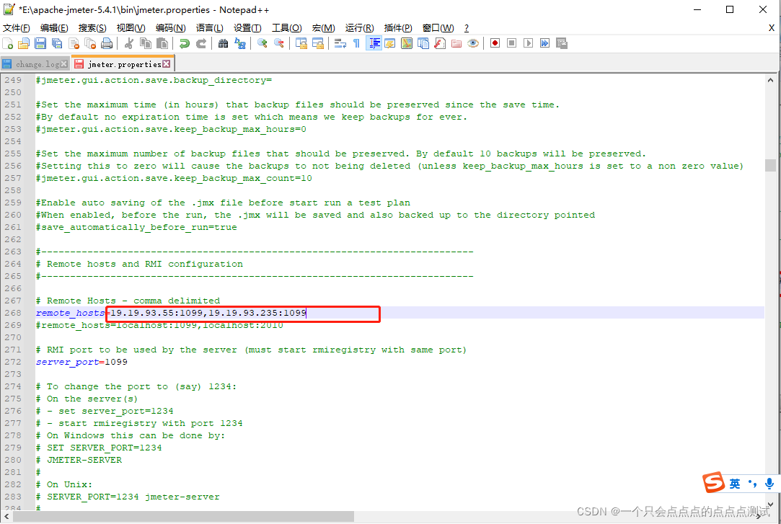The image size is (781, 524).
Task: Click the Close All documents icon
Action: click(90, 43)
